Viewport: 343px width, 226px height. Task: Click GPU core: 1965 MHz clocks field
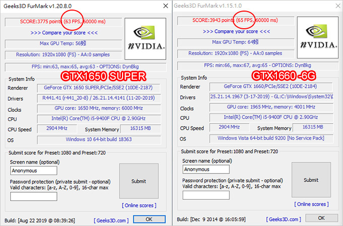tap(271, 107)
